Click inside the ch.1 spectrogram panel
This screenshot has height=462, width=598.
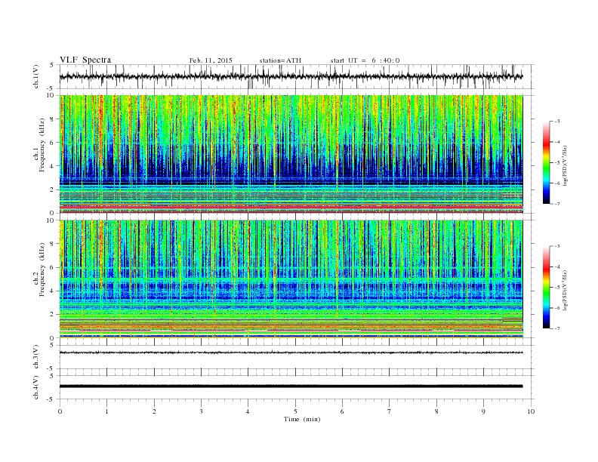(291, 154)
